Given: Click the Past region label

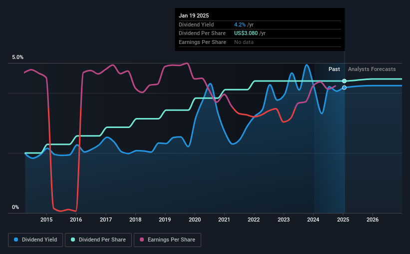Looking at the screenshot, I should coord(334,69).
